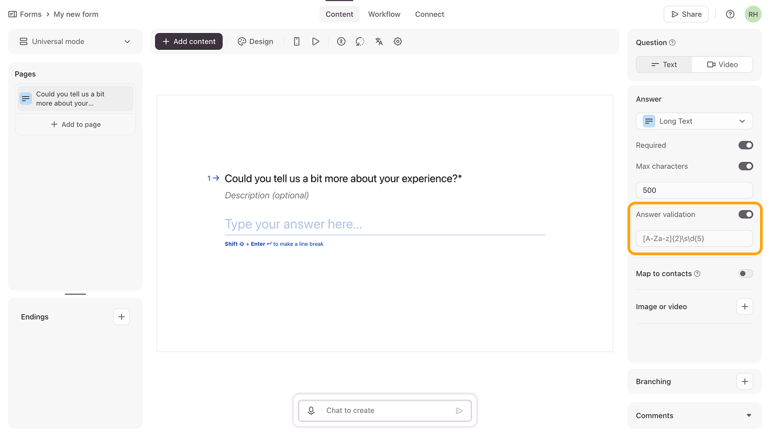This screenshot has height=437, width=770.
Task: Click the play preview icon
Action: 315,41
